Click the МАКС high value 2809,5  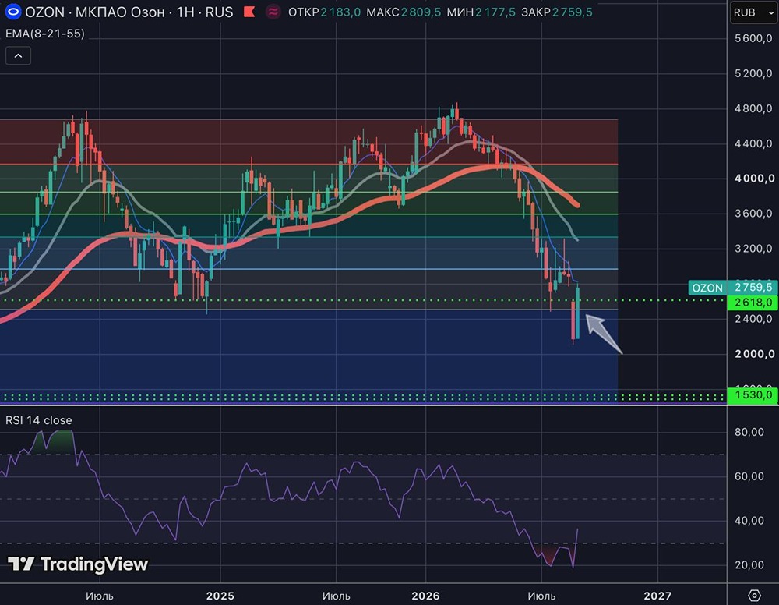pyautogui.click(x=421, y=12)
